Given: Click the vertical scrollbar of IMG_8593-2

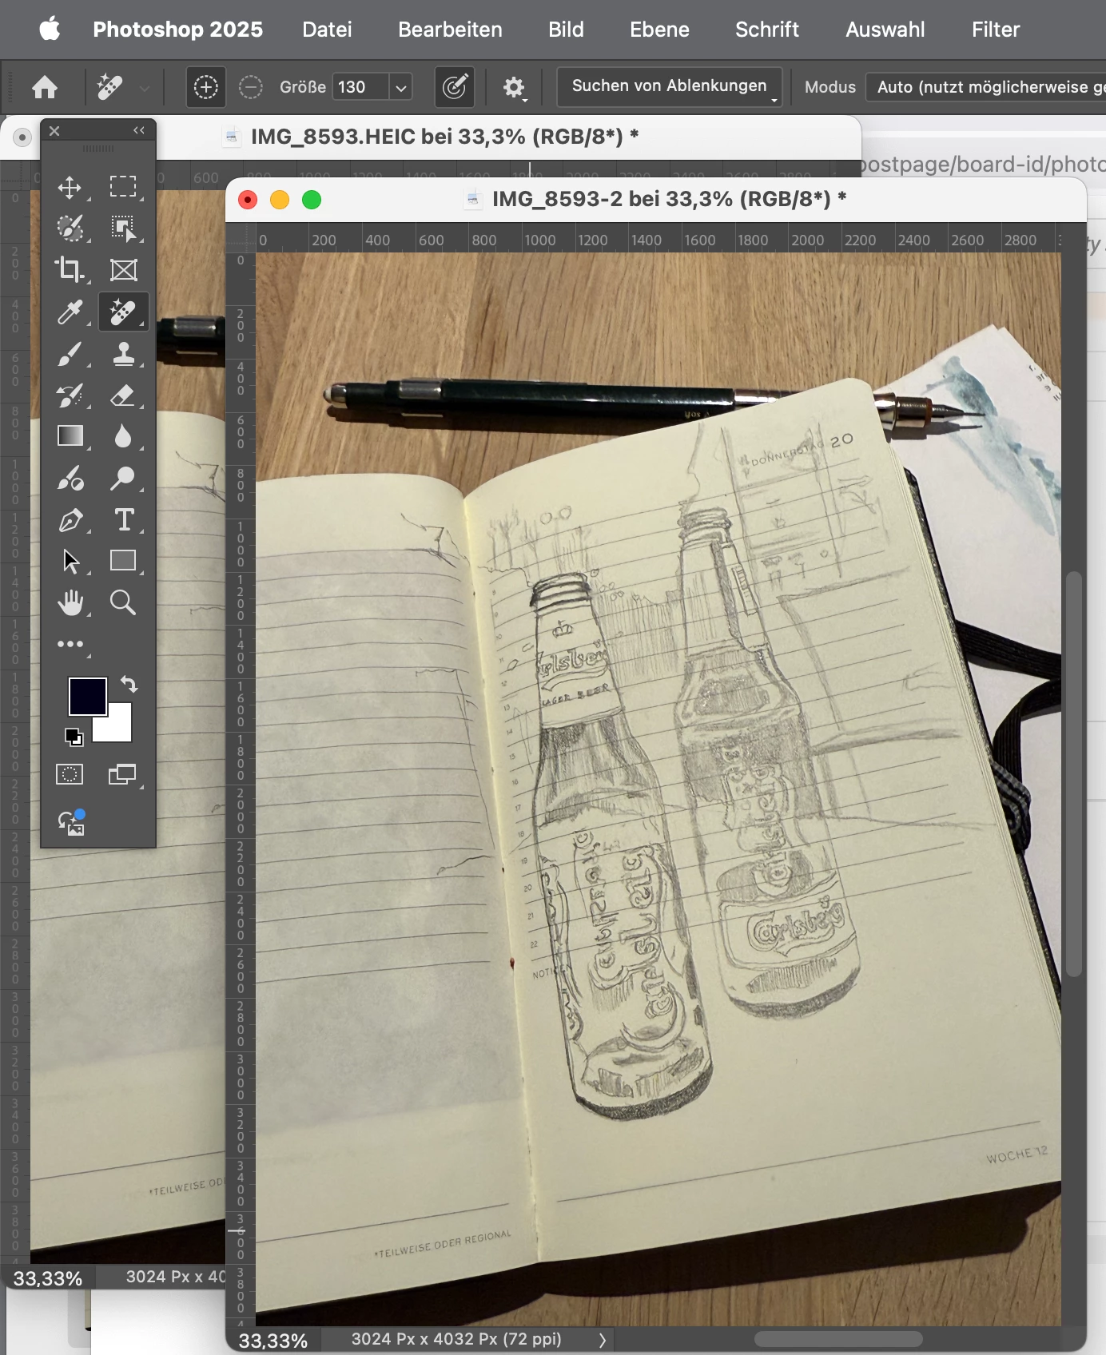Looking at the screenshot, I should click(x=1074, y=773).
